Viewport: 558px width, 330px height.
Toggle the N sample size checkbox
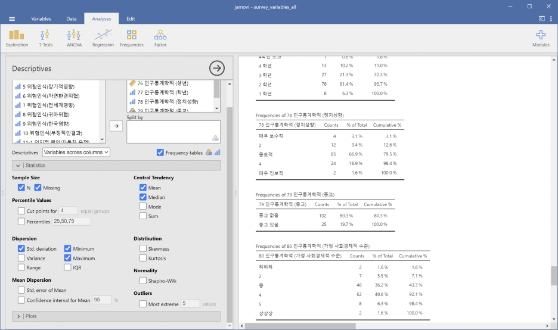tap(21, 188)
